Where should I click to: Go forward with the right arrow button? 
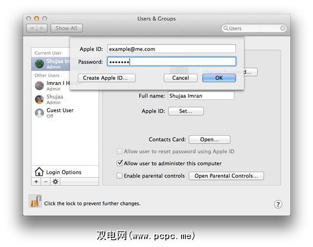click(42, 28)
